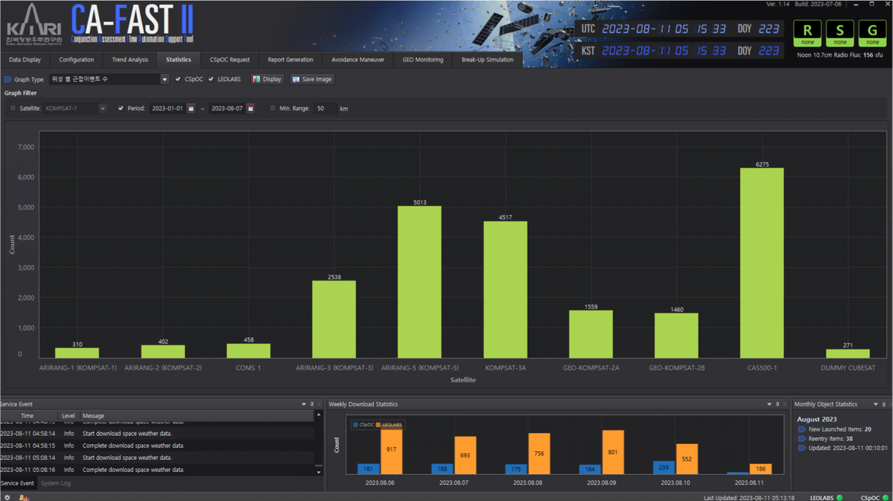The height and width of the screenshot is (501, 893).
Task: Click the CSpOC blue legend swatch
Action: pos(355,425)
